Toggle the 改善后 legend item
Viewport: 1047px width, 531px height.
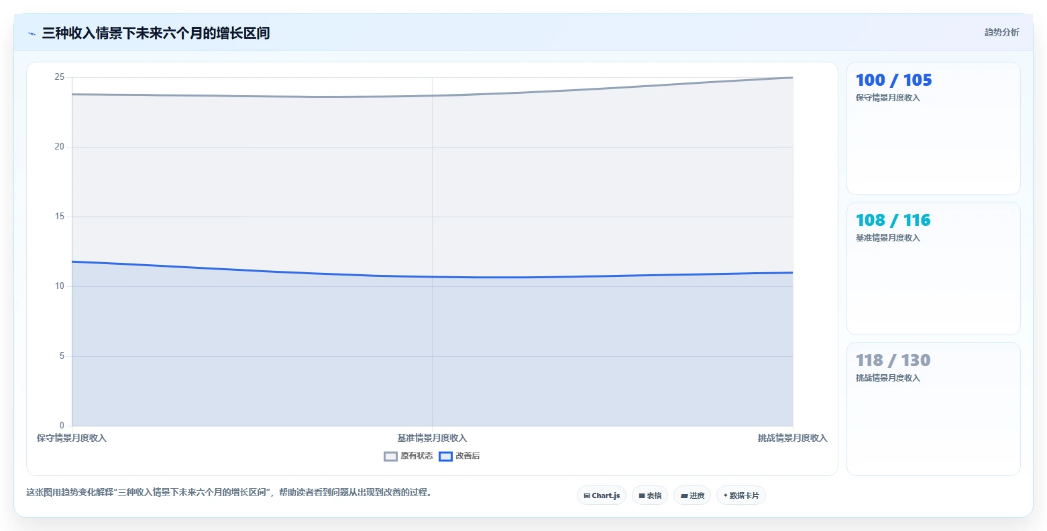point(459,457)
